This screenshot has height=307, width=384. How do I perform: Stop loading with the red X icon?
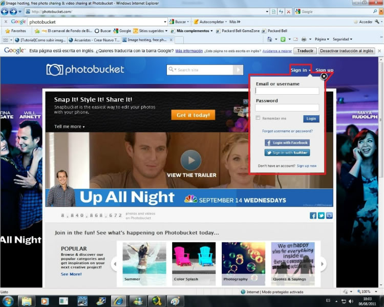(x=289, y=11)
